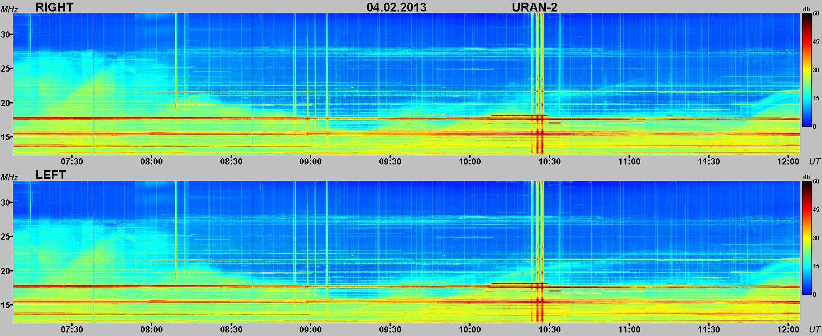Click the 30 value on RIGHT colorbar
The height and width of the screenshot is (336, 822).
click(816, 70)
